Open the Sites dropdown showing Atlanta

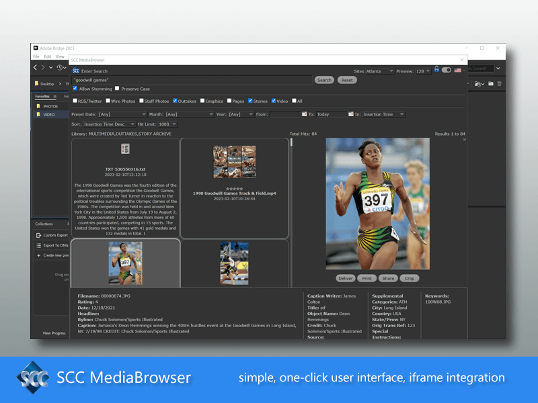[379, 71]
